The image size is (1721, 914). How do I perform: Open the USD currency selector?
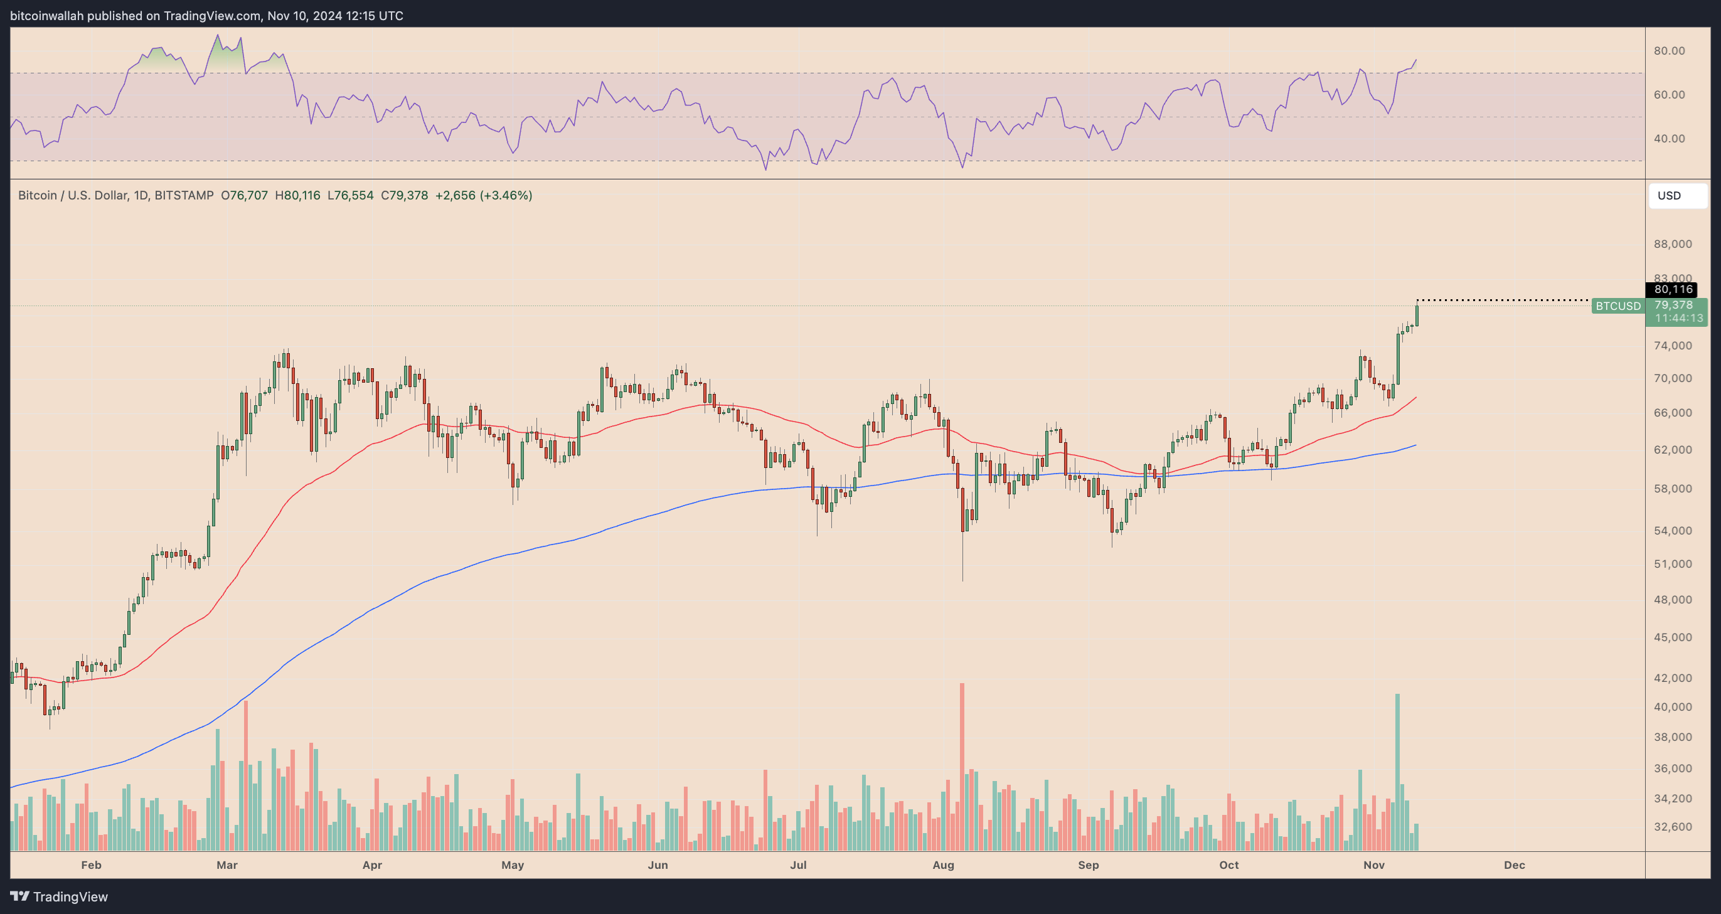tap(1677, 196)
